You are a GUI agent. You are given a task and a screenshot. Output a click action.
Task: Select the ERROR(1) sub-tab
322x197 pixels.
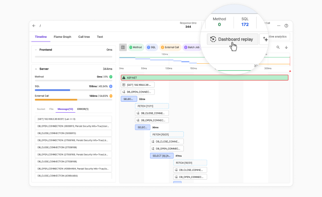[83, 109]
